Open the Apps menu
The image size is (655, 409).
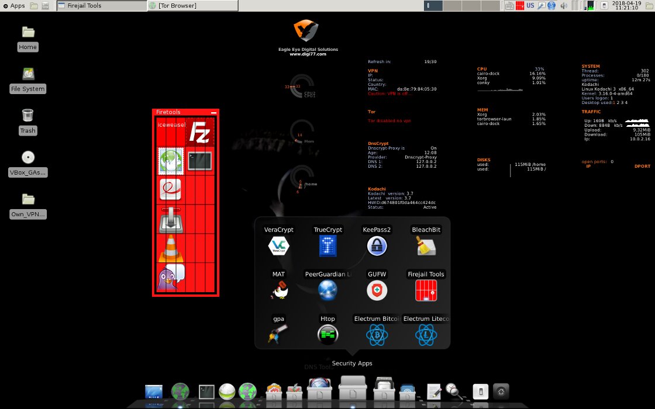(14, 6)
